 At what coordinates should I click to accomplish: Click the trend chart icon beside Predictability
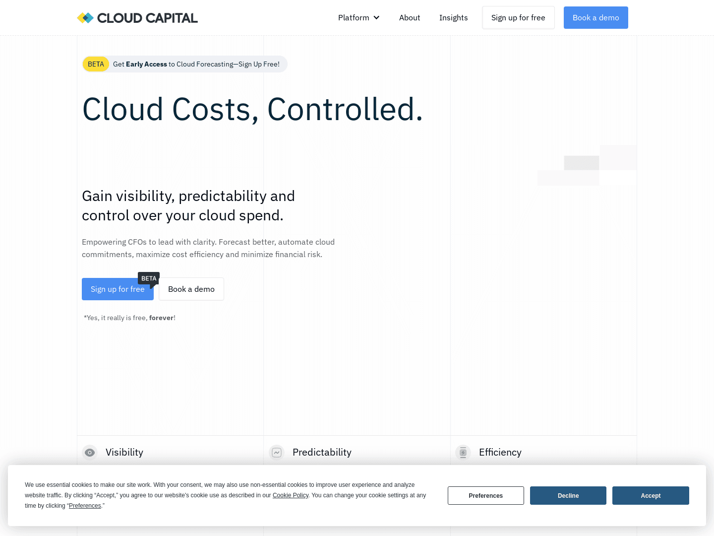click(x=276, y=452)
